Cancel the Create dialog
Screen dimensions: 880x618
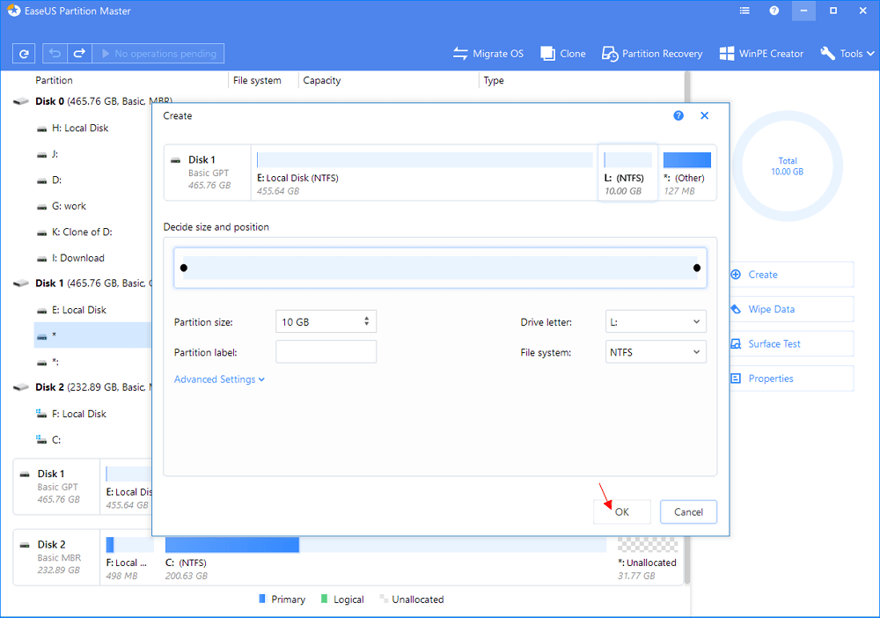688,511
